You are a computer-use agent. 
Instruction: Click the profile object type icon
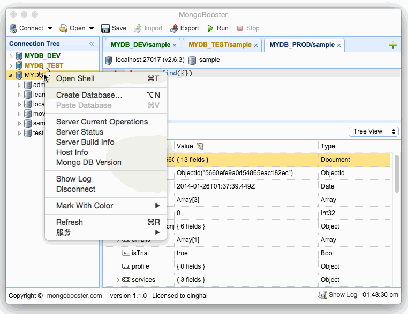[126, 266]
